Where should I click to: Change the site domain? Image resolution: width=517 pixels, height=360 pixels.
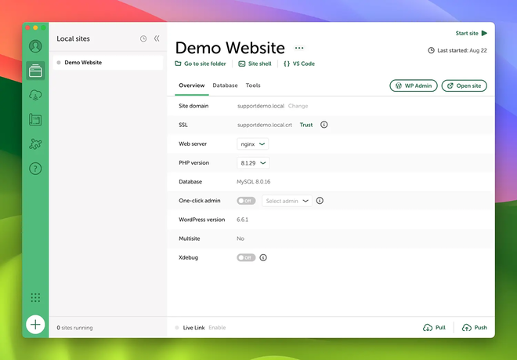click(x=298, y=106)
